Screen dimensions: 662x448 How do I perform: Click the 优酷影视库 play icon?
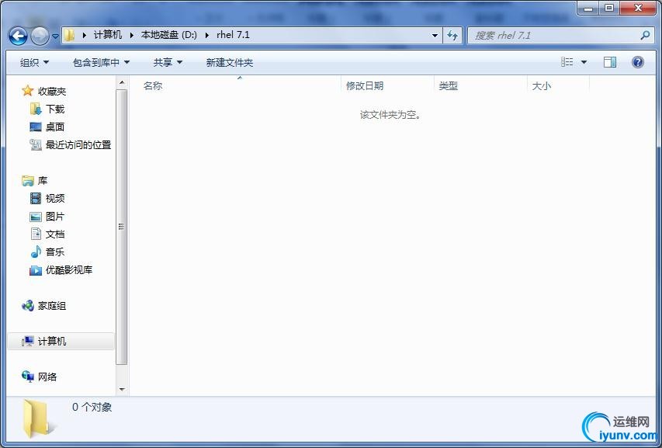36,270
